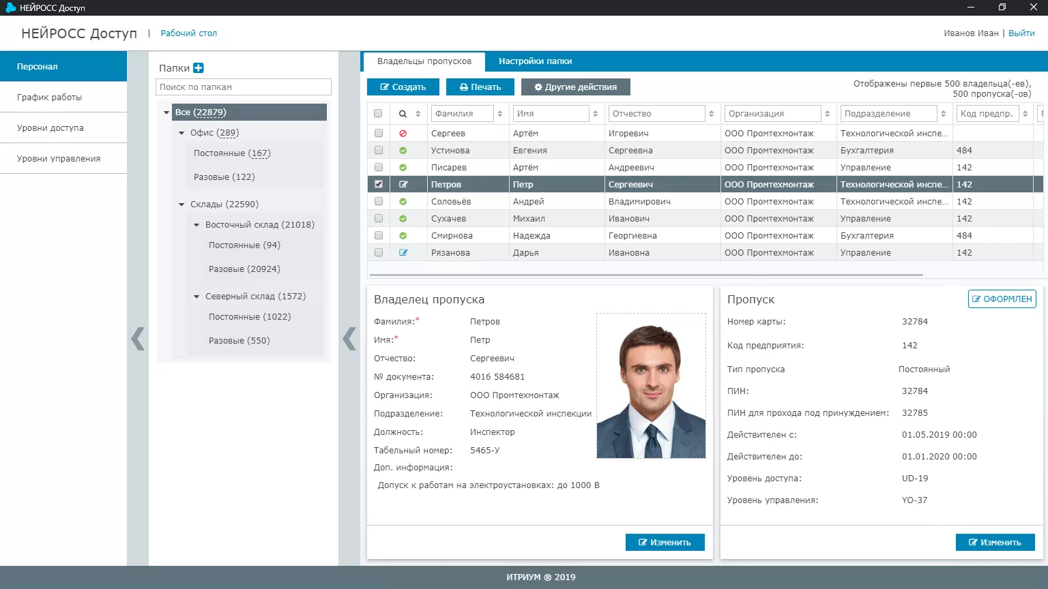Switch to the Настройки папки tab
The height and width of the screenshot is (589, 1048).
(x=535, y=61)
